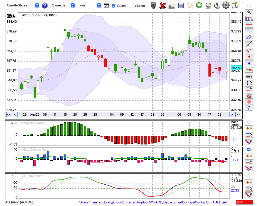Enable the Cursor checkbox

pyautogui.click(x=132, y=6)
